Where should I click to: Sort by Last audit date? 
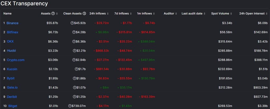click(205, 14)
